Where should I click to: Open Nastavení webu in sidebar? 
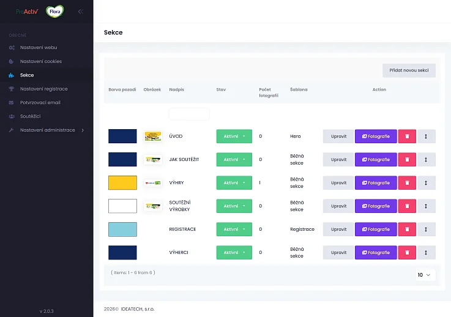pyautogui.click(x=39, y=47)
